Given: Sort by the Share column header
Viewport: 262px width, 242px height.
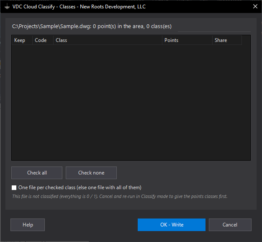Looking at the screenshot, I should coord(227,40).
